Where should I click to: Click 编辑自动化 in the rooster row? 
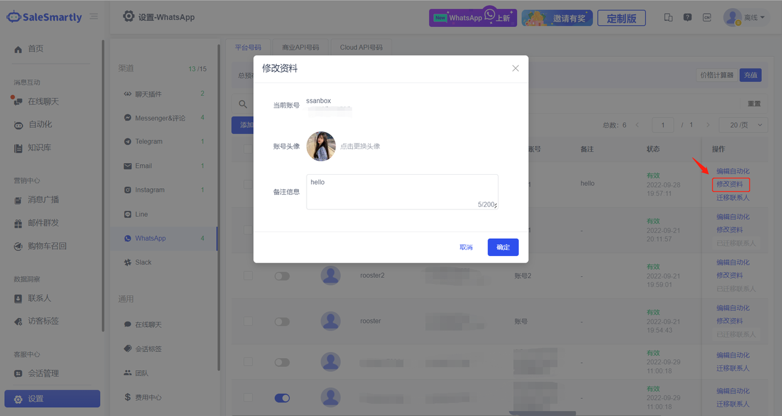(x=733, y=308)
